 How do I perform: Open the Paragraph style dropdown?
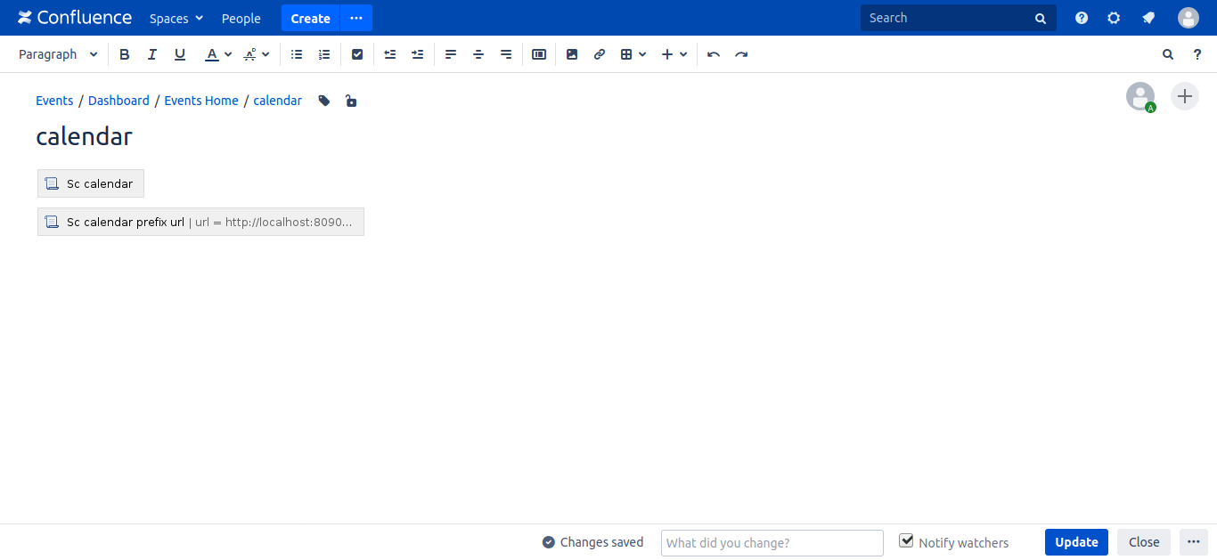point(58,54)
